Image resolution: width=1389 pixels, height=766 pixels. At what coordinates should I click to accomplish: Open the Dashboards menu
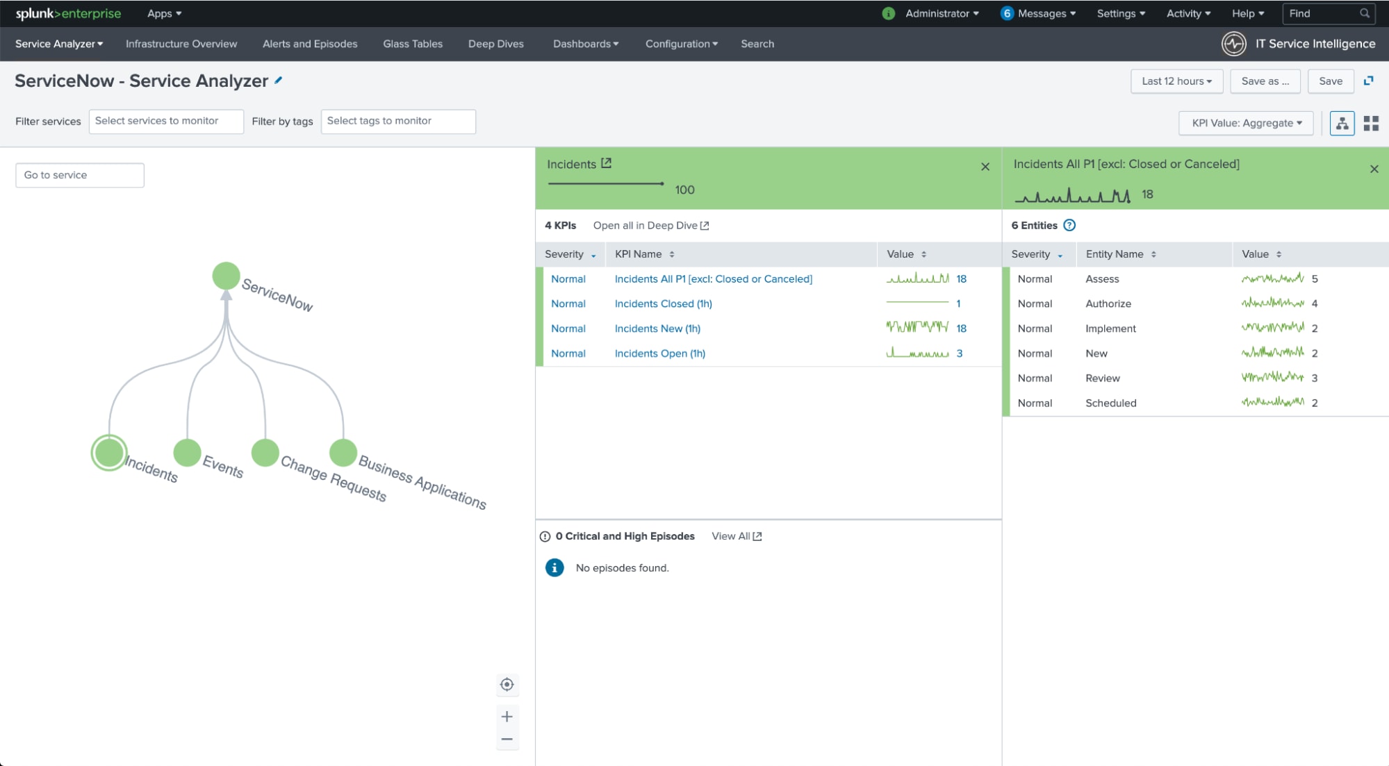click(586, 44)
